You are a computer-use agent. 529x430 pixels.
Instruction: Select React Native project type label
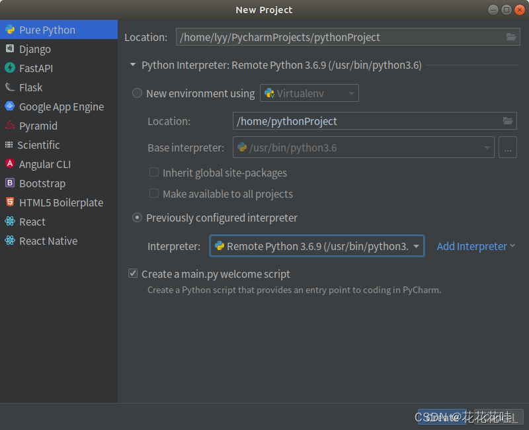coord(48,241)
